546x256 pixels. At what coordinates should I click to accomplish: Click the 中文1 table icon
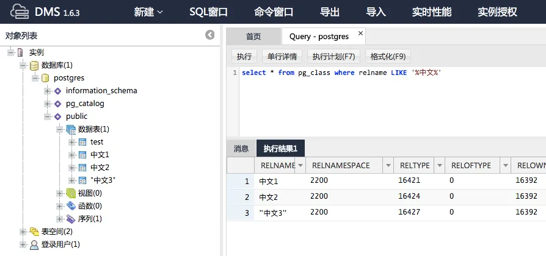coord(82,155)
